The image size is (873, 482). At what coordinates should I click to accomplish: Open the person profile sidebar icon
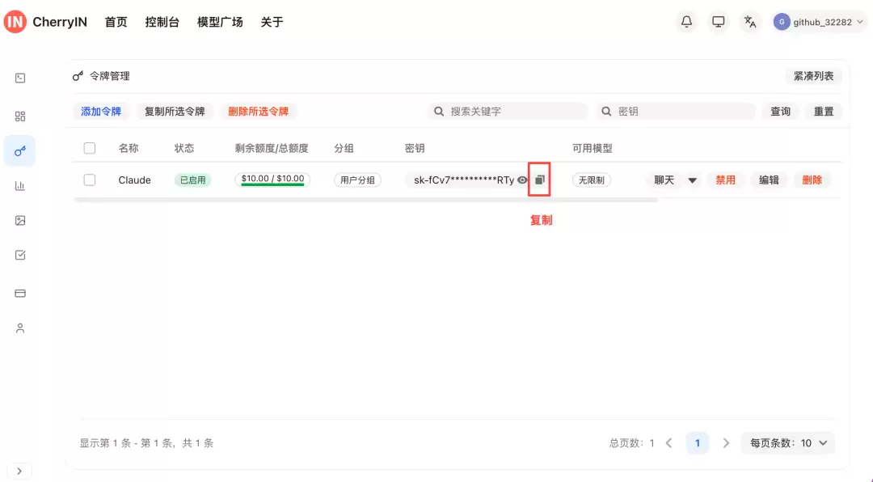(x=20, y=328)
